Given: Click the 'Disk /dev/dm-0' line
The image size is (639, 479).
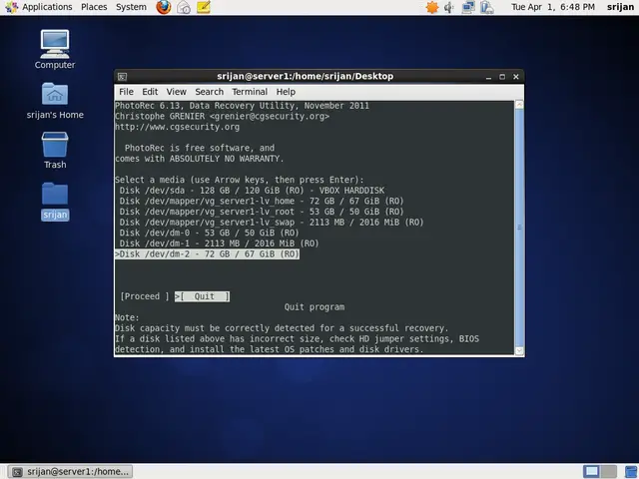Looking at the screenshot, I should (x=209, y=233).
